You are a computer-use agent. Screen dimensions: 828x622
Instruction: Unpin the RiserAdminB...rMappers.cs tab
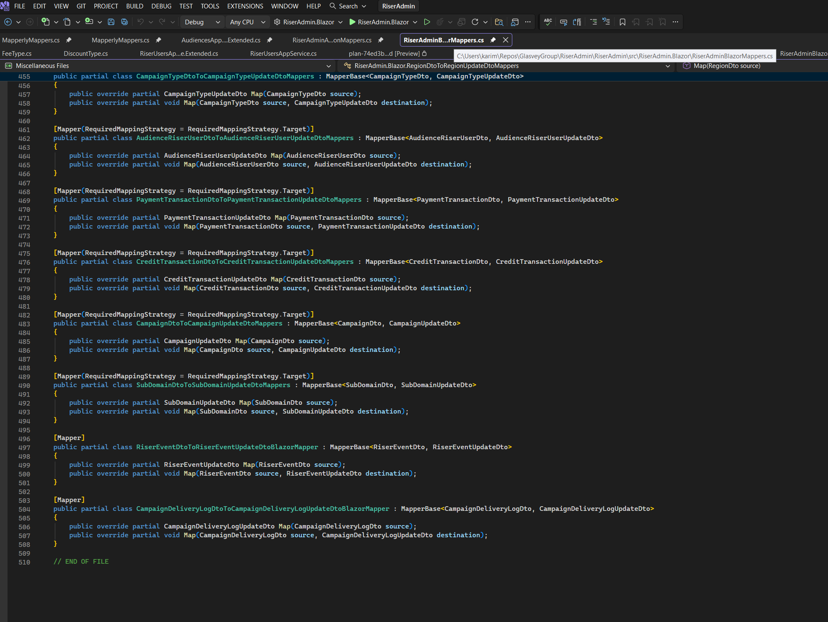[493, 40]
